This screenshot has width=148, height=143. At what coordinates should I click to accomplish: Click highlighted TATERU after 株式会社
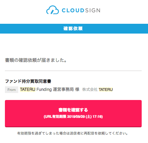click(x=106, y=90)
